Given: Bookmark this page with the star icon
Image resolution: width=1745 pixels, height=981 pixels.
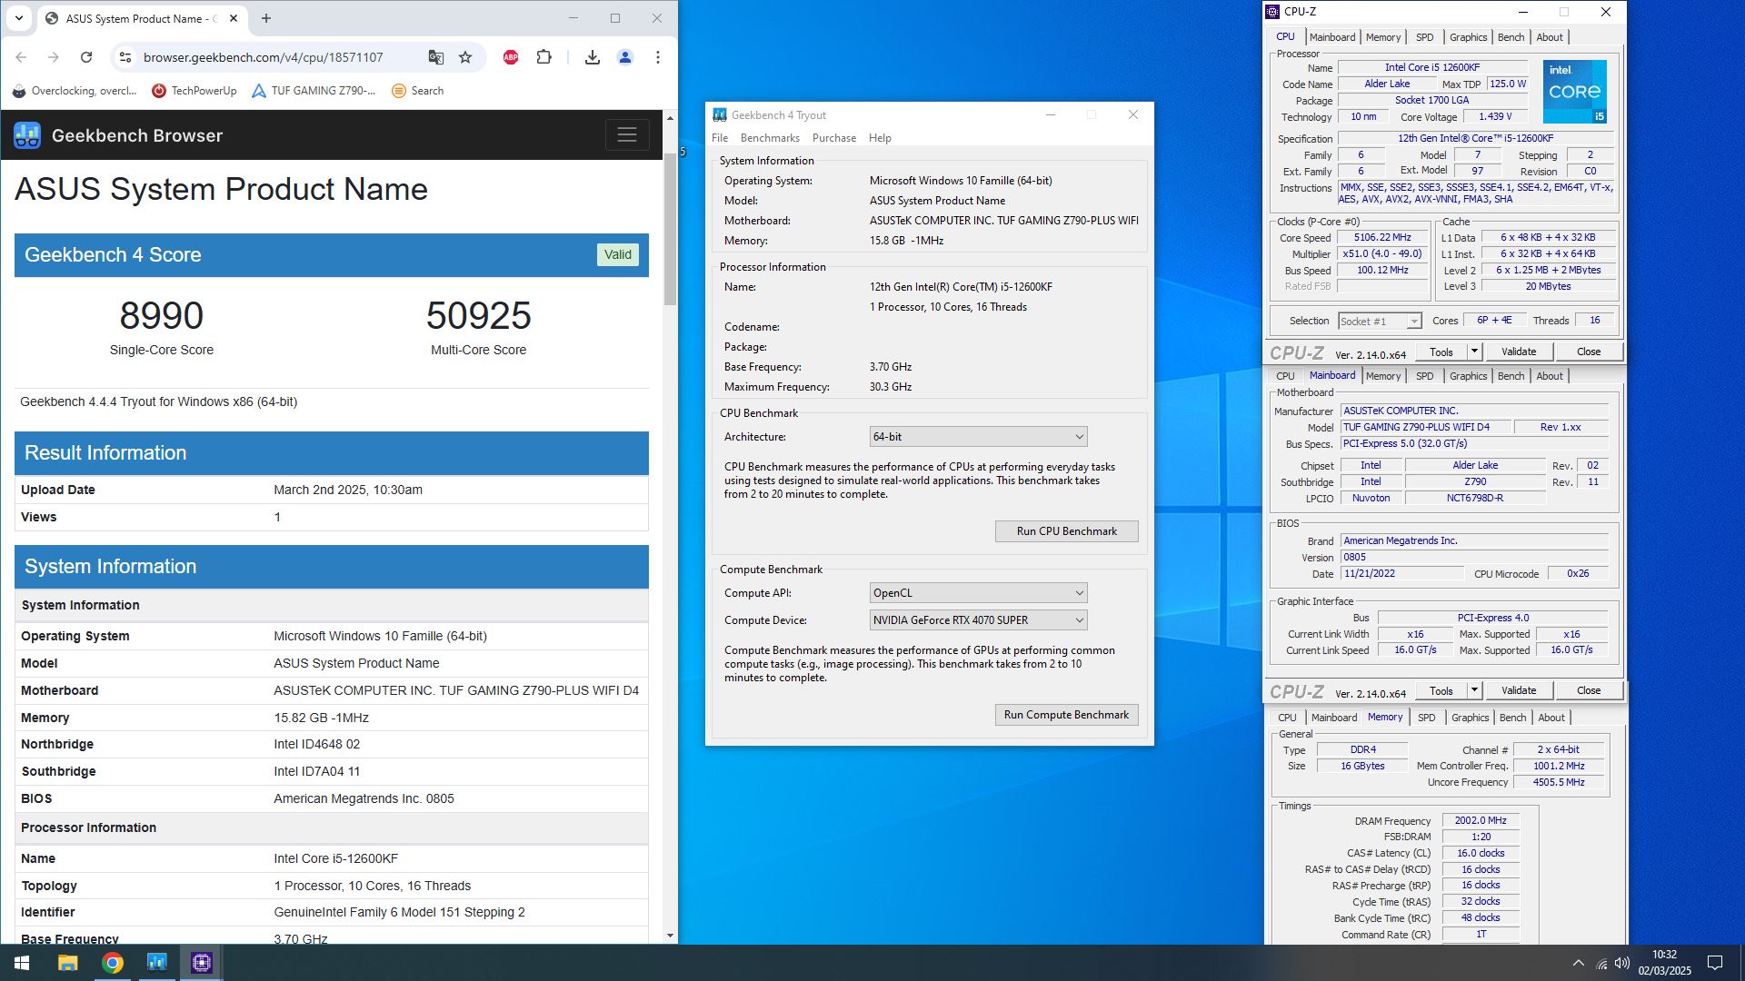Looking at the screenshot, I should 465,57.
